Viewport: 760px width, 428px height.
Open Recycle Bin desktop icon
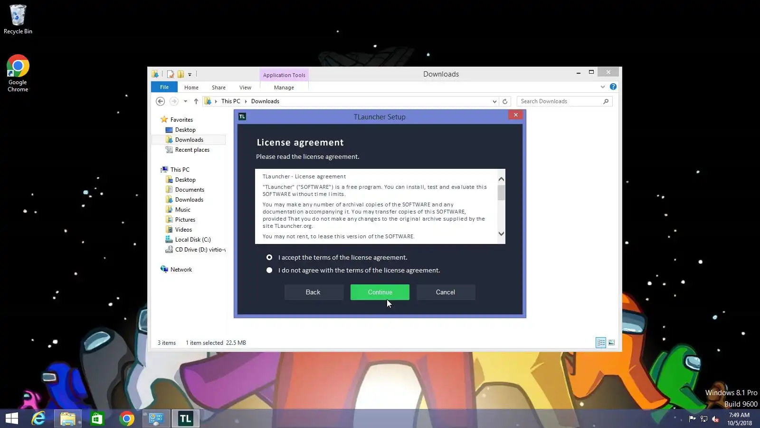pos(18,19)
